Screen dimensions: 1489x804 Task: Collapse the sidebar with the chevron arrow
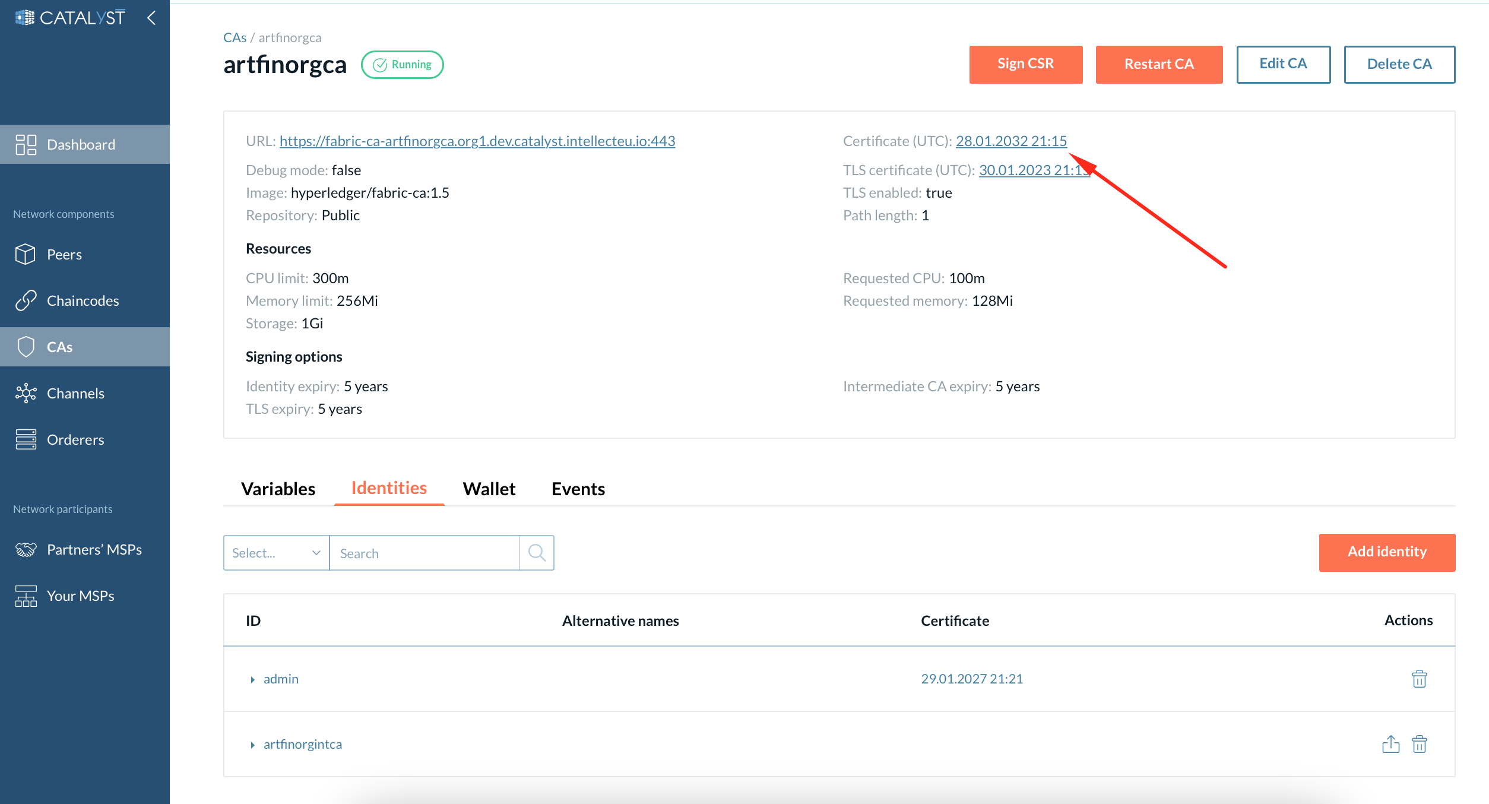[151, 18]
